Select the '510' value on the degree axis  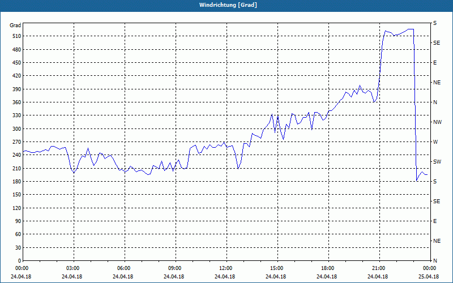point(17,36)
